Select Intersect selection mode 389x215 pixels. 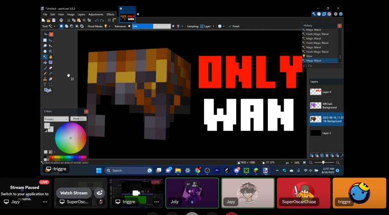coord(77,26)
